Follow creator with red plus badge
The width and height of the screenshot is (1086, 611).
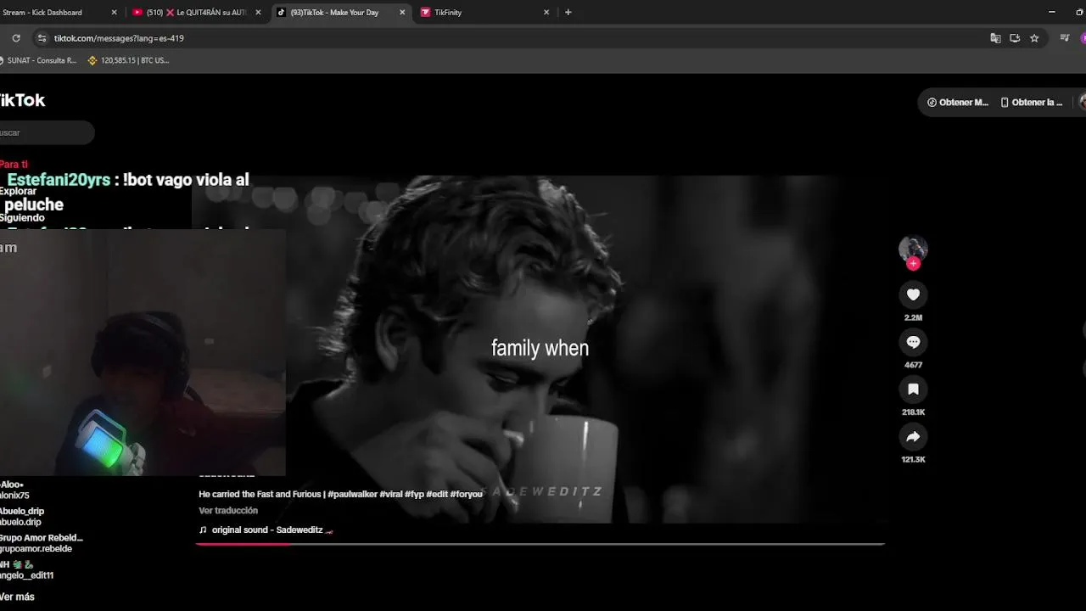[x=913, y=264]
